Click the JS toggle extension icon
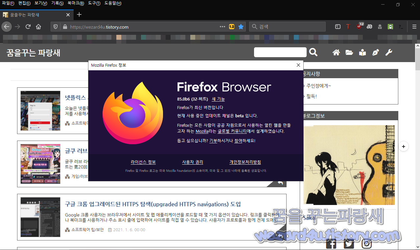This screenshot has width=420, height=250. point(369,27)
